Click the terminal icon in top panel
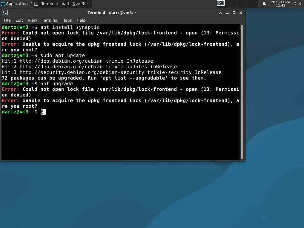304x228 pixels. pyautogui.click(x=221, y=3)
